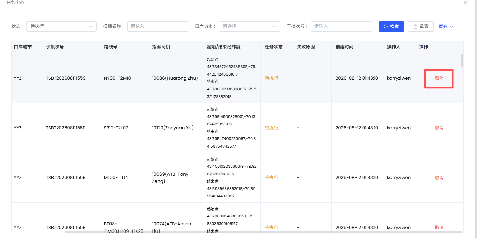
Task: Focus the 模板名称 input field
Action: tap(158, 26)
